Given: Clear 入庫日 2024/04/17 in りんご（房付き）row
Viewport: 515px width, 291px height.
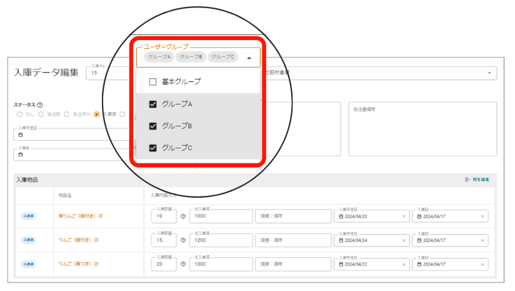Looking at the screenshot, I should [x=482, y=240].
